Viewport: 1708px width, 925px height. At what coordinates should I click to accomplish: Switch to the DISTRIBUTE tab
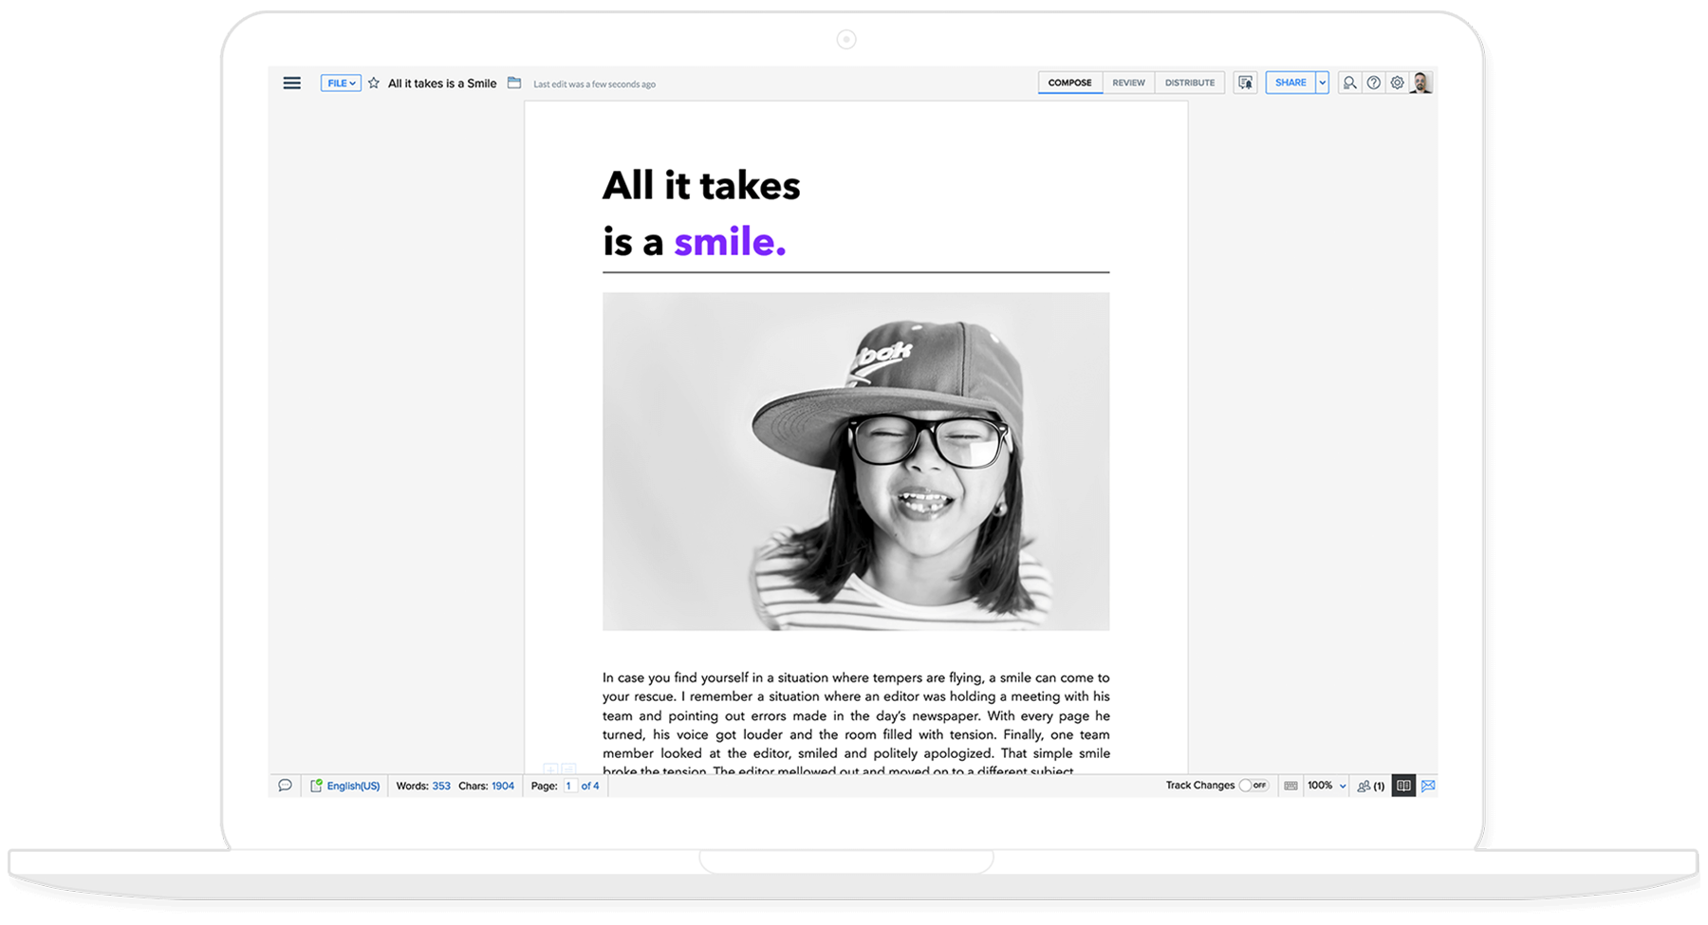coord(1190,83)
